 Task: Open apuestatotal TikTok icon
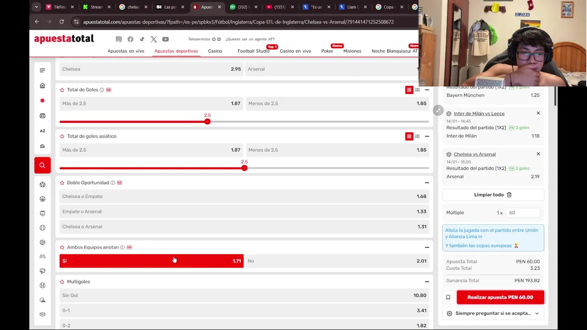(142, 39)
